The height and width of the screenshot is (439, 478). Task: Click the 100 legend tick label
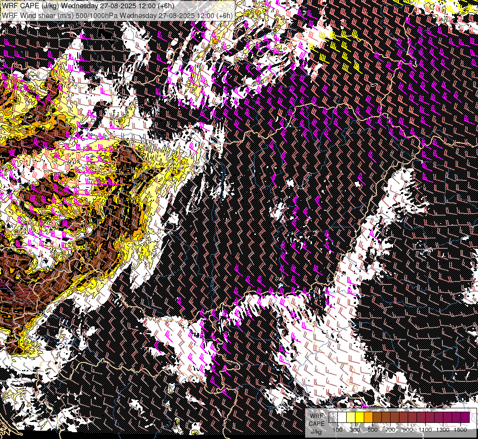(x=337, y=430)
